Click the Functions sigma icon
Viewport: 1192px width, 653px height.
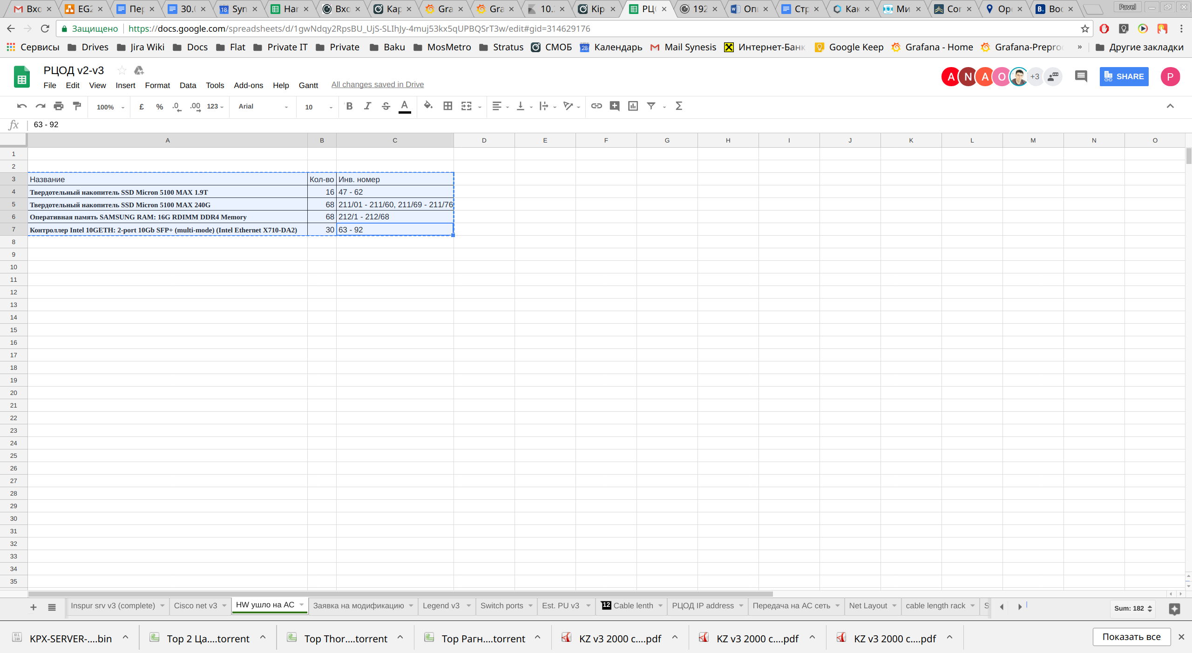point(679,106)
